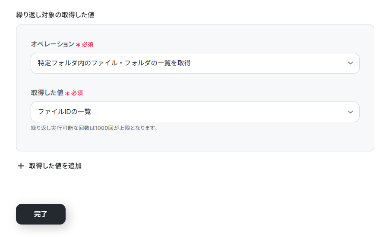Focus the blank middle of the 取得した値 select box
Viewport: 379px width, 237px height.
tap(218, 112)
